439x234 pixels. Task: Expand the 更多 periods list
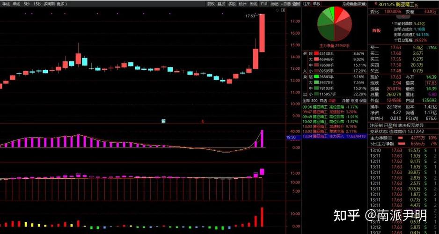tap(61, 4)
